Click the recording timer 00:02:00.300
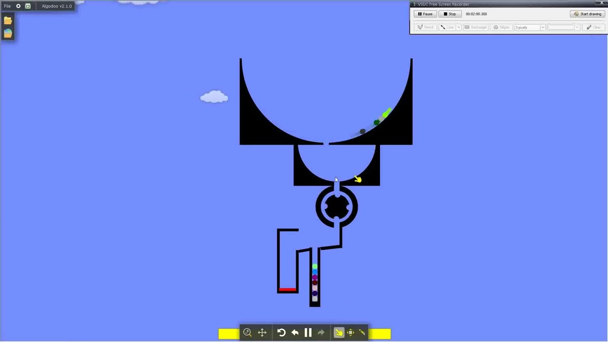The height and width of the screenshot is (342, 608). tap(476, 14)
